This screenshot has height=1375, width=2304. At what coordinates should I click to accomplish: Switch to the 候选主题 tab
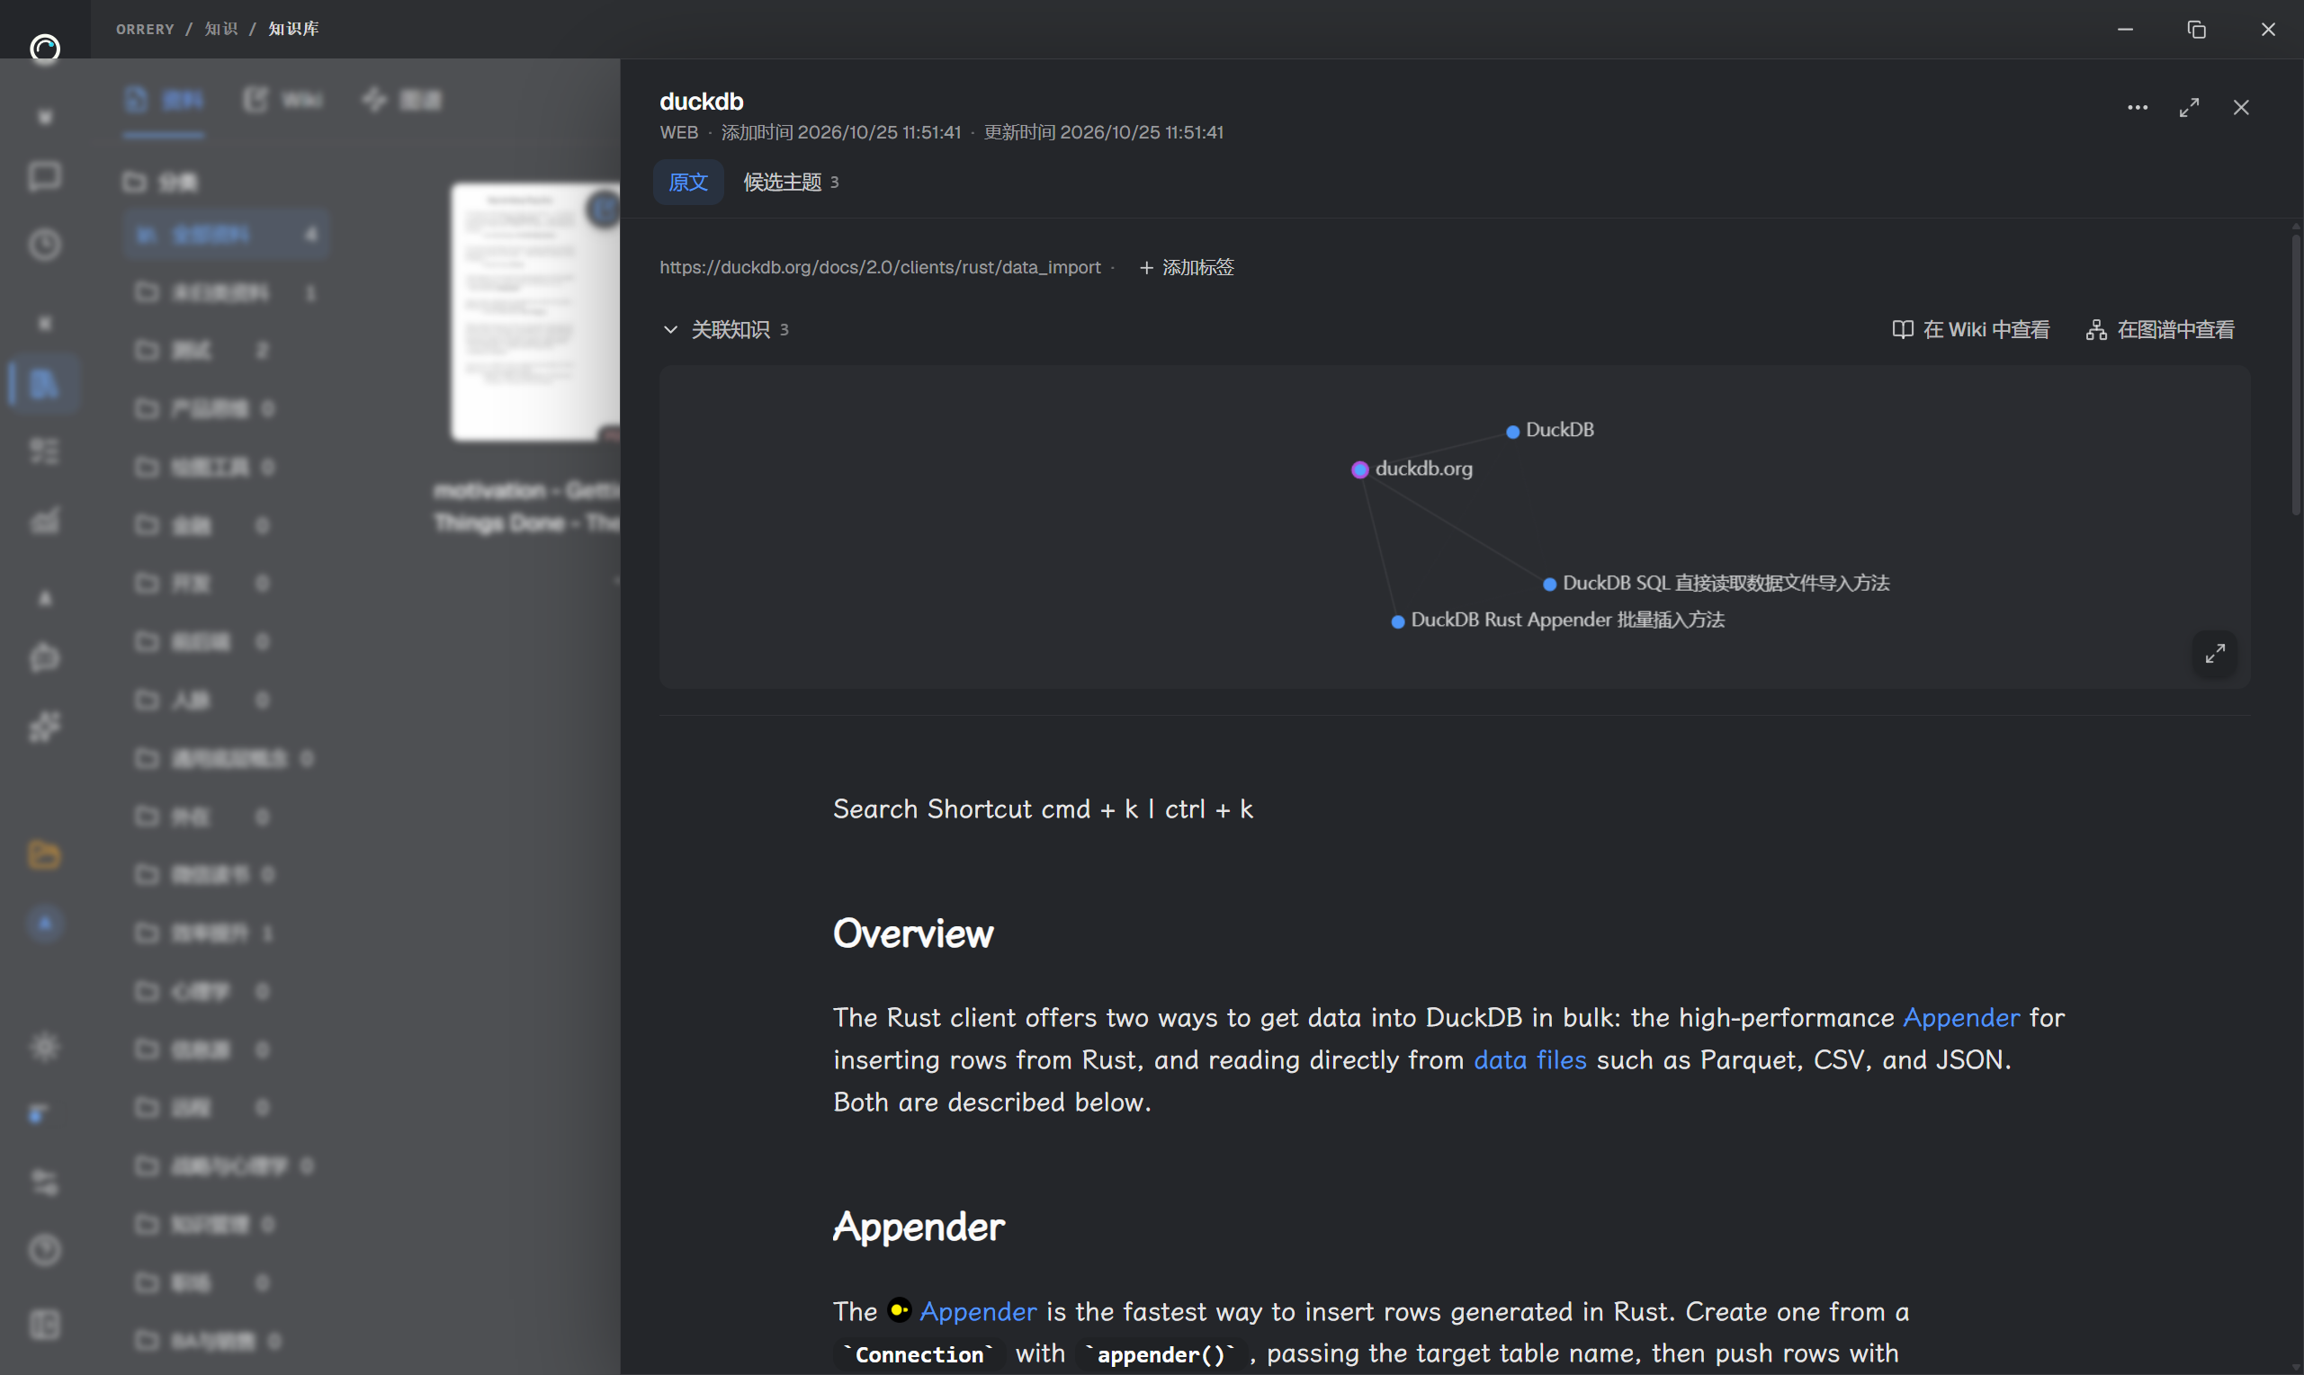click(791, 182)
